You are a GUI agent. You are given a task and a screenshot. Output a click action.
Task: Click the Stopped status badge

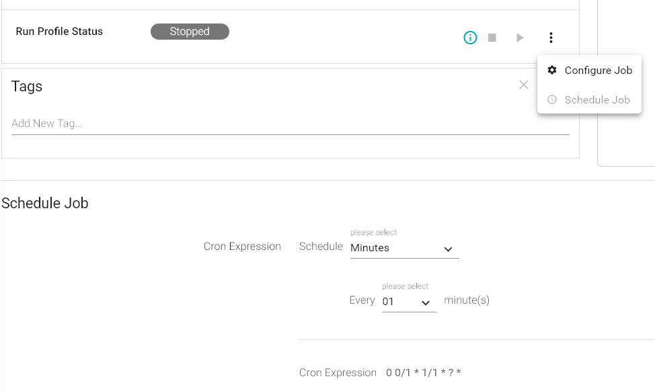pos(190,31)
